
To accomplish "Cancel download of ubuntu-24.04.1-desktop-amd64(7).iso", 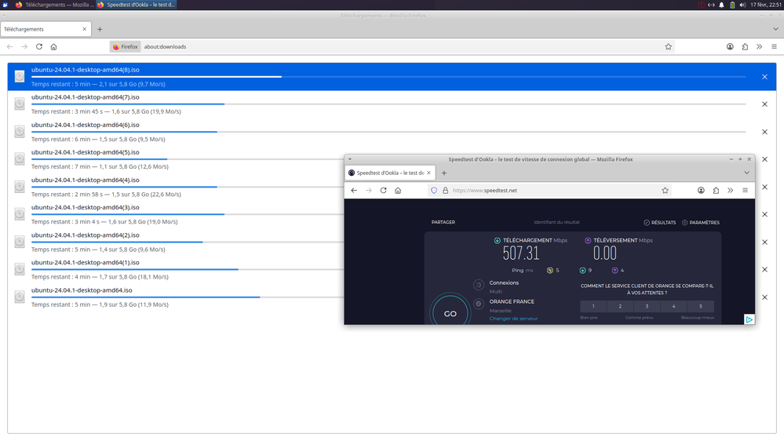I will coord(764,104).
